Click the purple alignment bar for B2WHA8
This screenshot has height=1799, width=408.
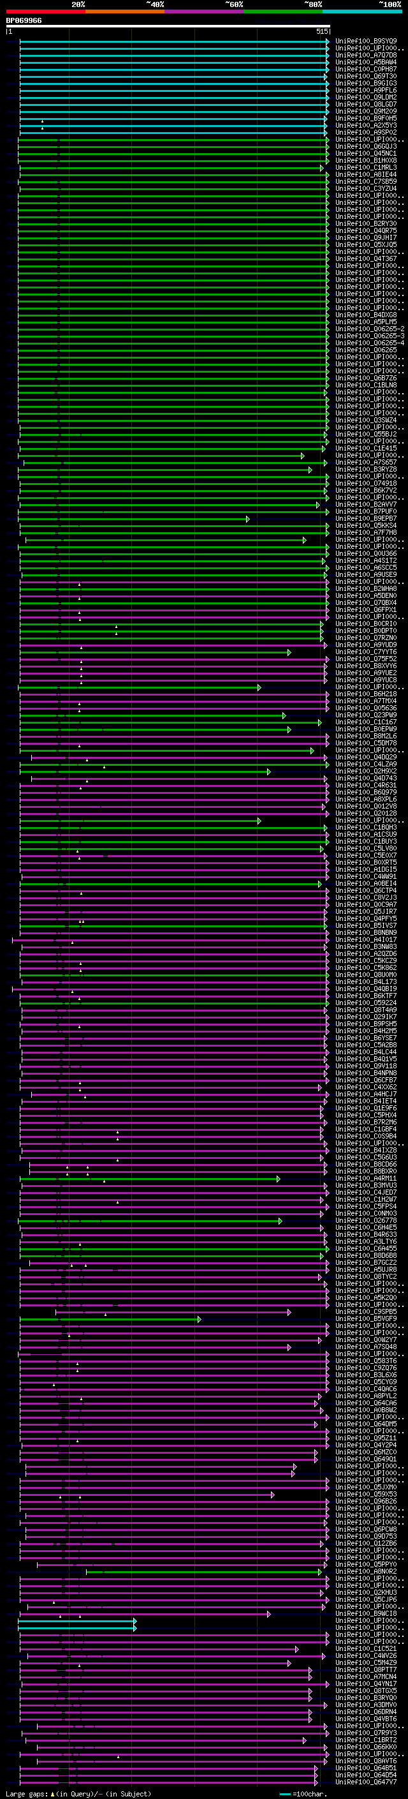coord(173,589)
